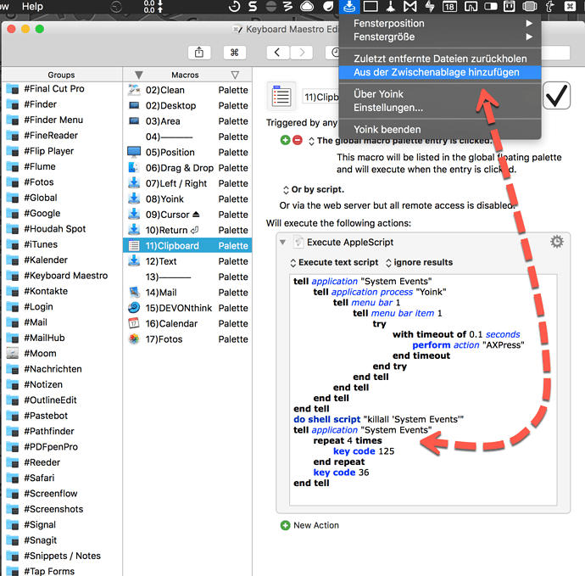Click inside the AppleScript text area
585x576 pixels.
(x=423, y=389)
